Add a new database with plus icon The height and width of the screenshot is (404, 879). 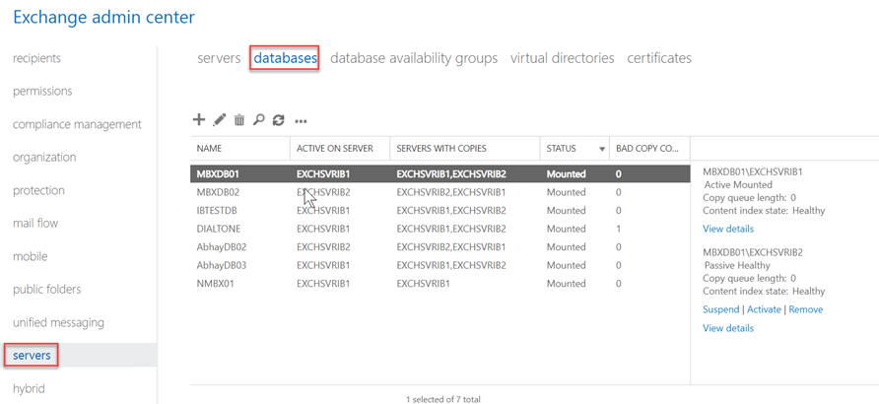(198, 119)
